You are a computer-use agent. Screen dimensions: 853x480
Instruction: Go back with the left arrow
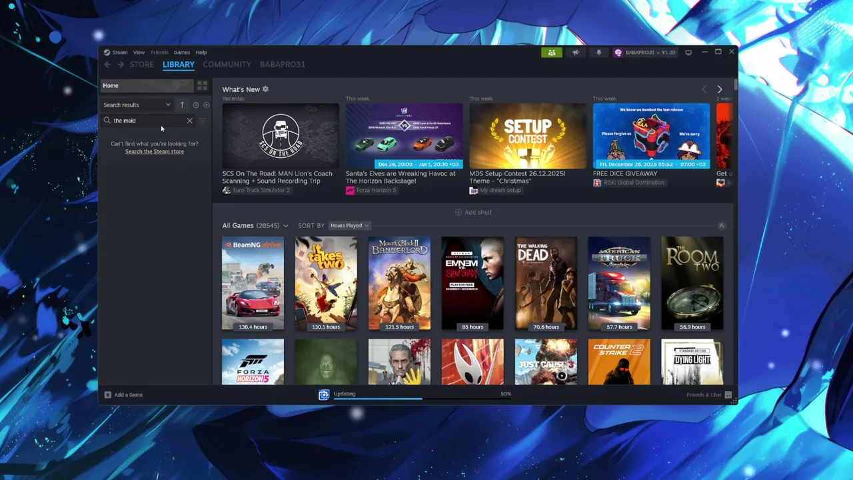click(107, 65)
